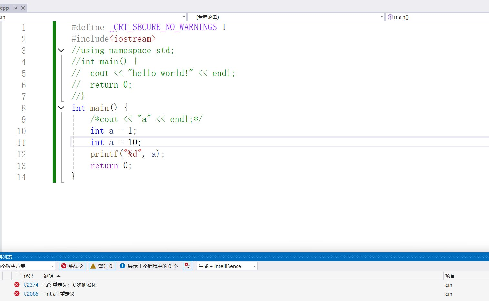Switch to the cpp file tab
This screenshot has width=489, height=301.
point(5,8)
